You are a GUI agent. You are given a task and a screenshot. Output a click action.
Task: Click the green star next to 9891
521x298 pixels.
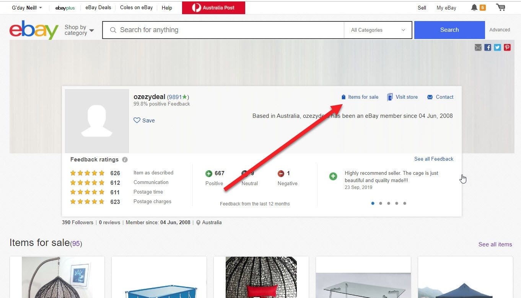[185, 97]
